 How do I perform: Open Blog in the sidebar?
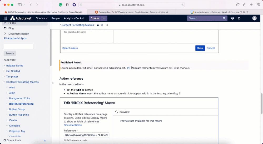coord(11,28)
